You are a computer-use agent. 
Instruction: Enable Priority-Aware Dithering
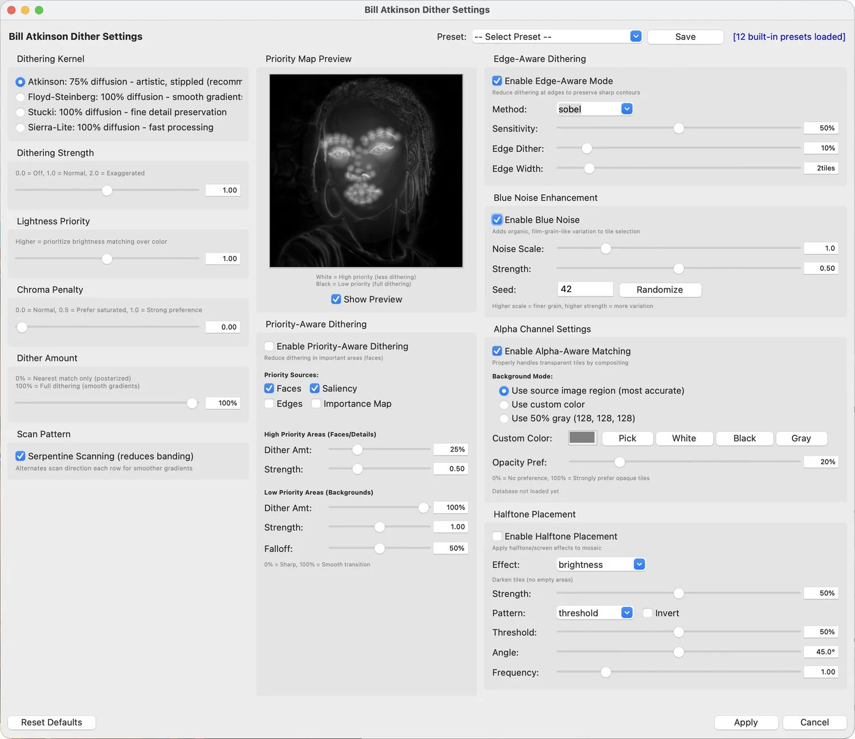pyautogui.click(x=269, y=346)
